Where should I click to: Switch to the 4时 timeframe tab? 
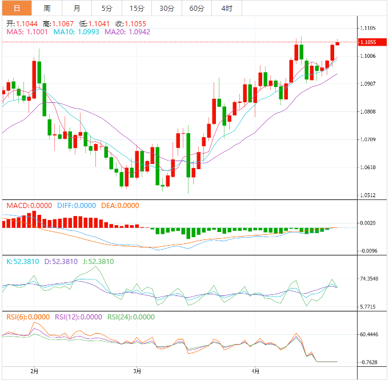226,8
